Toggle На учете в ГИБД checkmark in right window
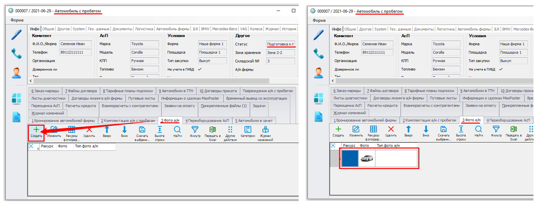 tap(501, 69)
